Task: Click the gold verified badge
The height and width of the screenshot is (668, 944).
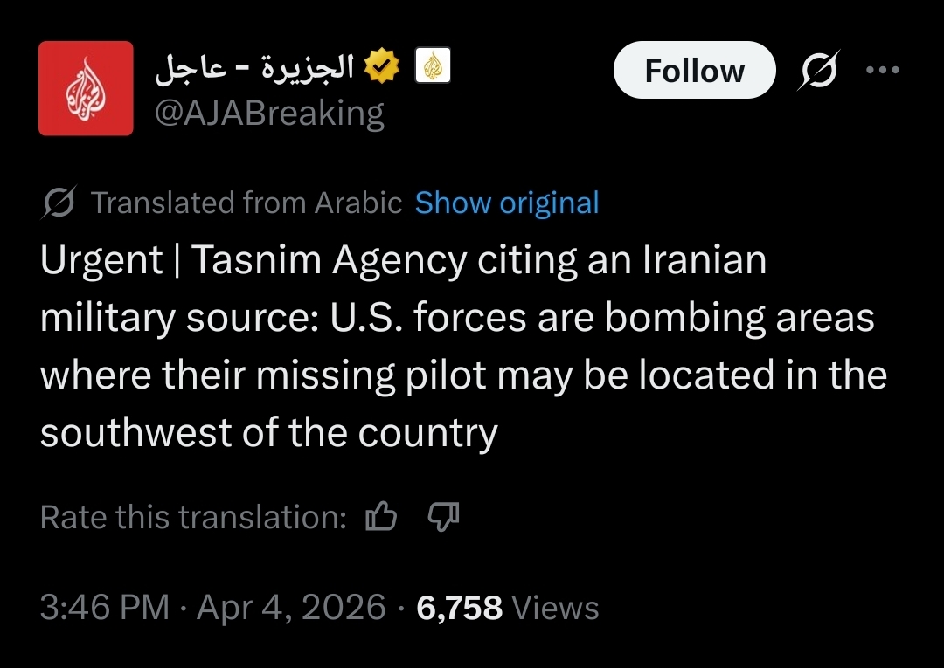Action: click(381, 65)
